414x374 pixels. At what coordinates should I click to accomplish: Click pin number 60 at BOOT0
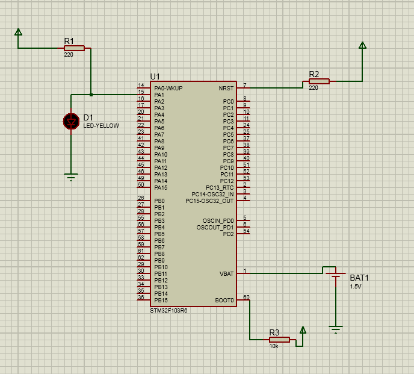[246, 298]
